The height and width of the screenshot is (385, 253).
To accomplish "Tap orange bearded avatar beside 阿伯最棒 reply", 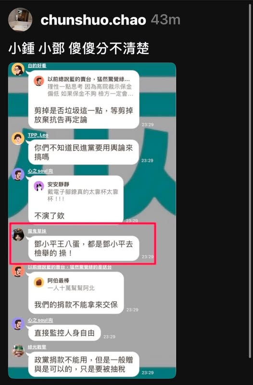I will [18, 271].
